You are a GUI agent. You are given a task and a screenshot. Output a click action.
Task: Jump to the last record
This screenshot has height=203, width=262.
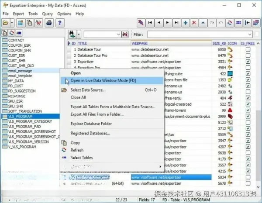(x=176, y=23)
